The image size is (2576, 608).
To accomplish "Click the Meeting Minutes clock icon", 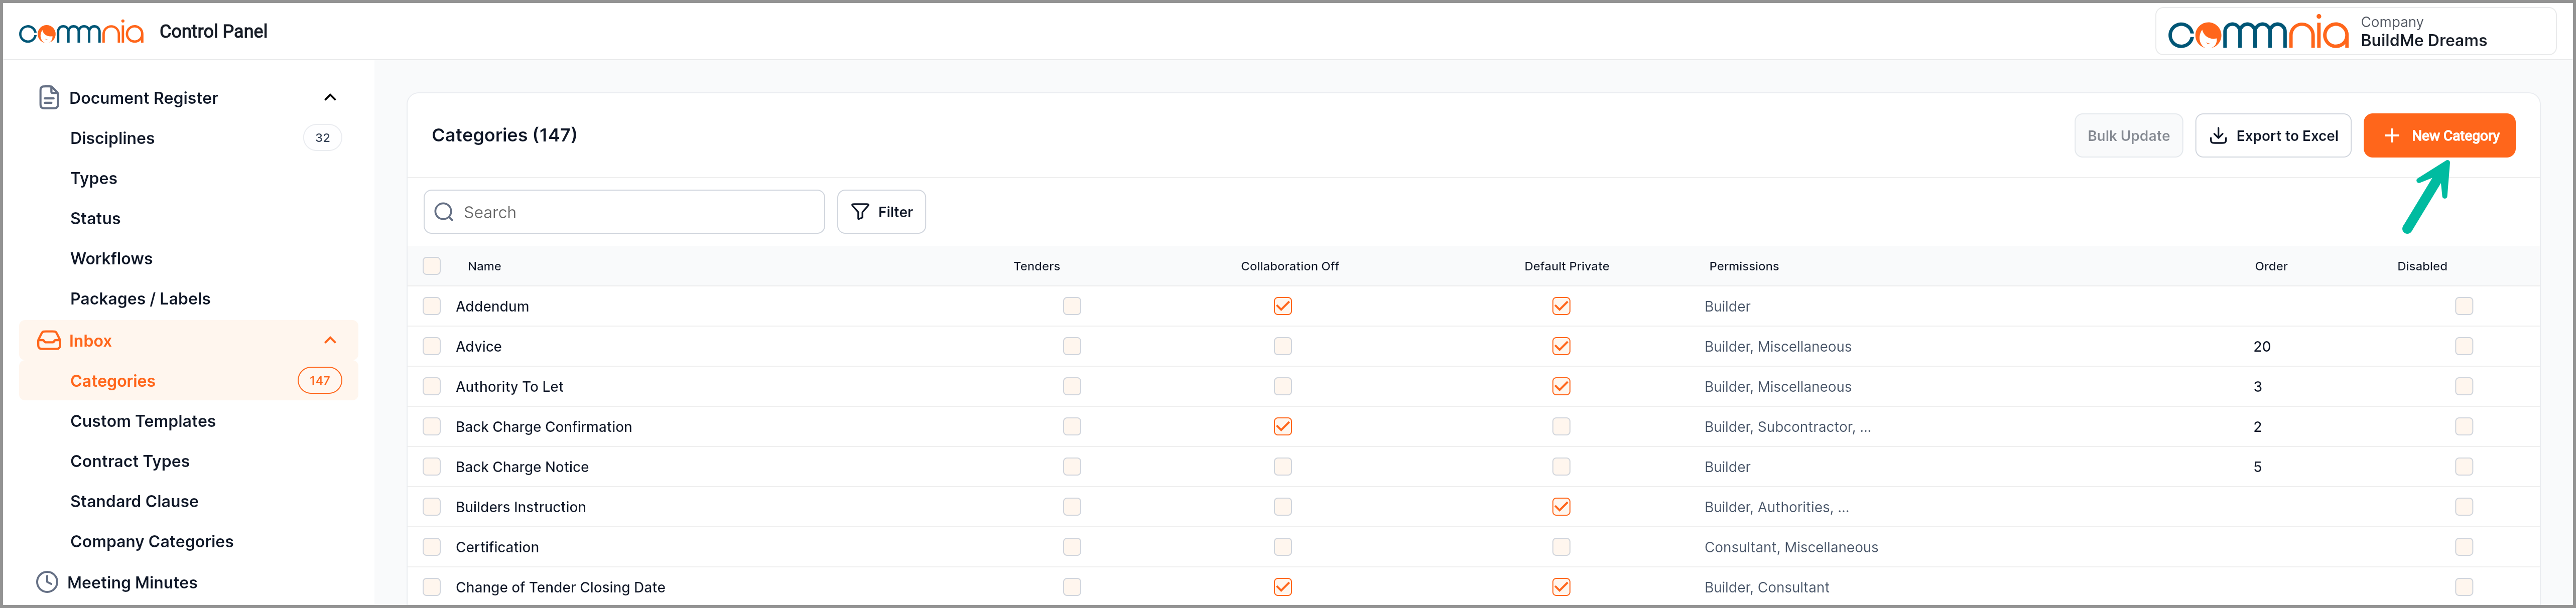I will pos(47,582).
